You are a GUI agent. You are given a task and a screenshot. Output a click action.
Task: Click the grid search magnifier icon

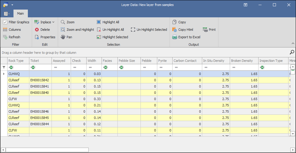click(x=292, y=52)
